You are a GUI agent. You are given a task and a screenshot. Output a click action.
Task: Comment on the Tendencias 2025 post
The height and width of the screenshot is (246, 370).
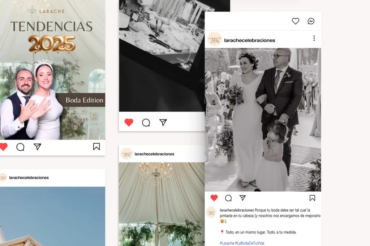[20, 147]
